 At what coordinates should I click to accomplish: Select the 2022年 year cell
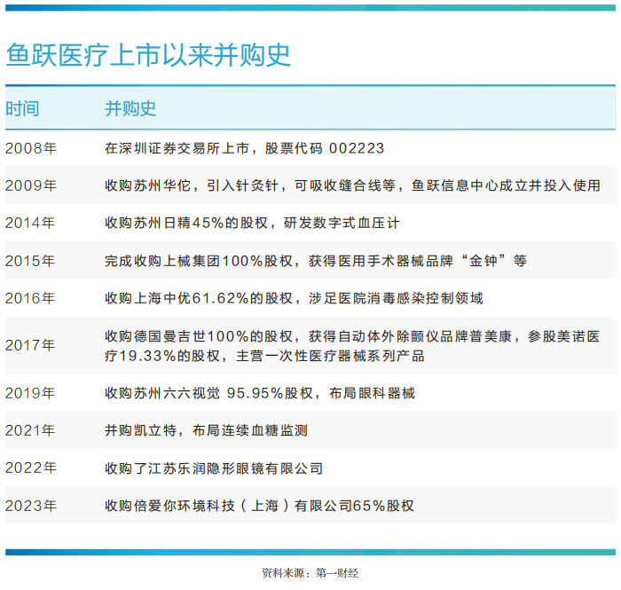point(31,468)
